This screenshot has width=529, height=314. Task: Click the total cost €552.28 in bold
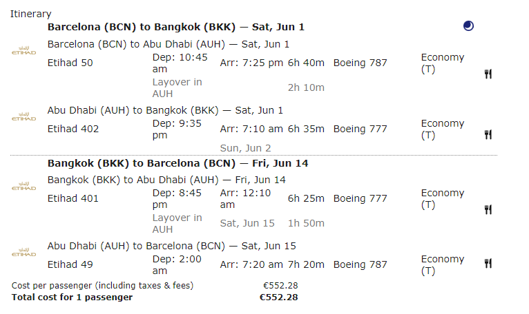click(278, 297)
